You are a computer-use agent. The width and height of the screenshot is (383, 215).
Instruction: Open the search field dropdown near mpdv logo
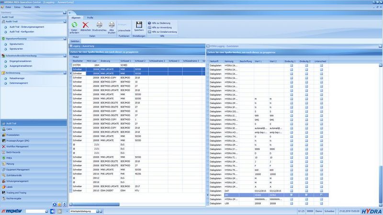coord(46,211)
